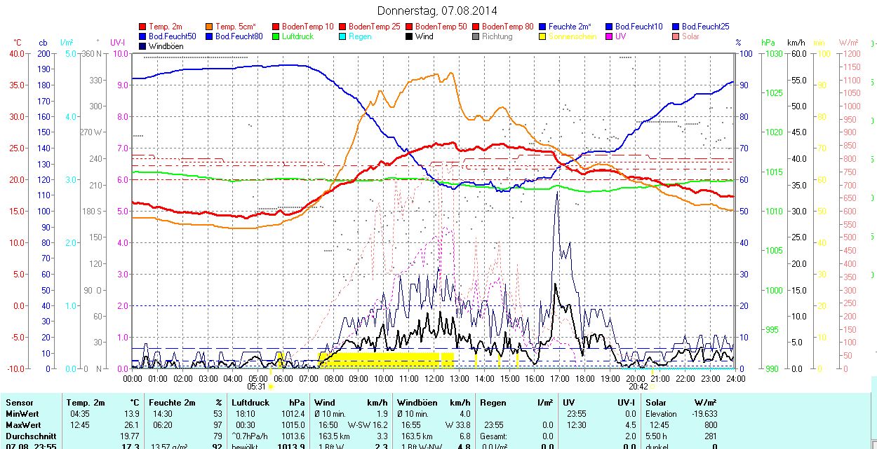Screen dimensions: 877x449
Task: Click the maximum temperature value 26.1
Action: [130, 425]
